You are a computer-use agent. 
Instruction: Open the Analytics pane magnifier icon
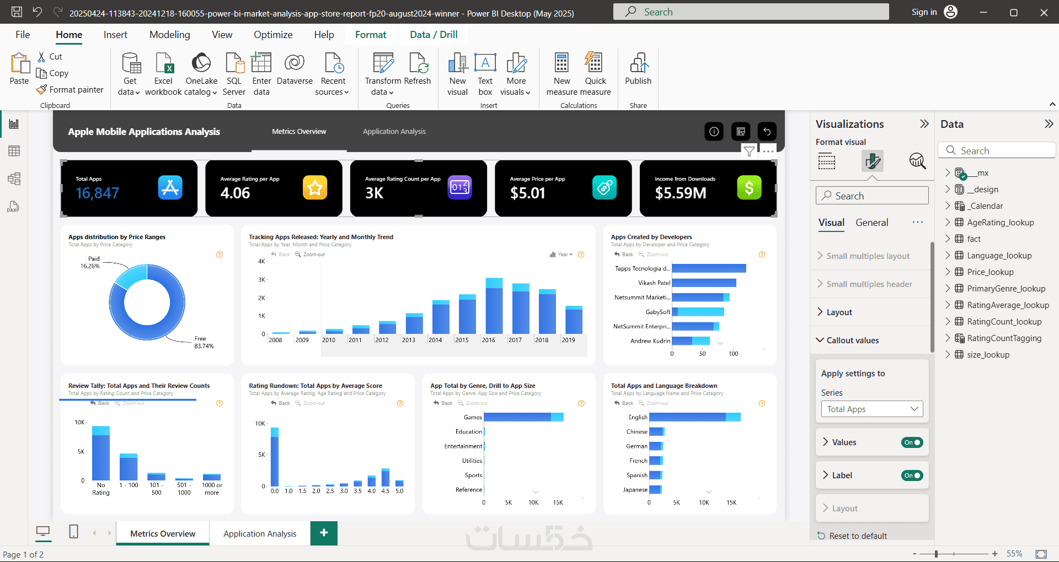click(917, 161)
